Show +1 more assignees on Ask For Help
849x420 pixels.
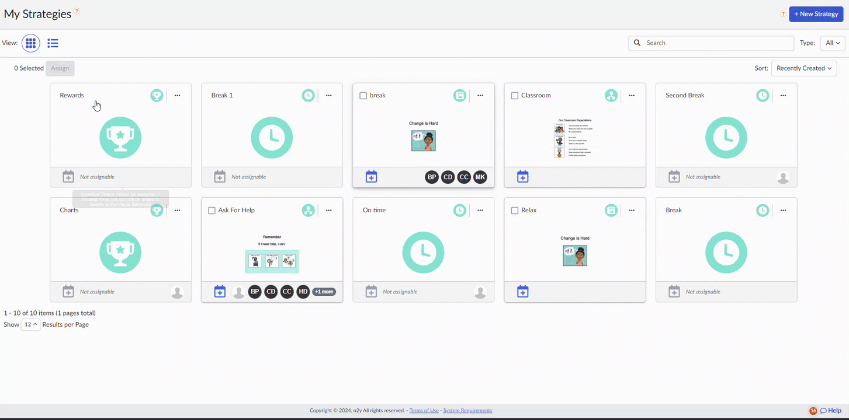(x=324, y=292)
